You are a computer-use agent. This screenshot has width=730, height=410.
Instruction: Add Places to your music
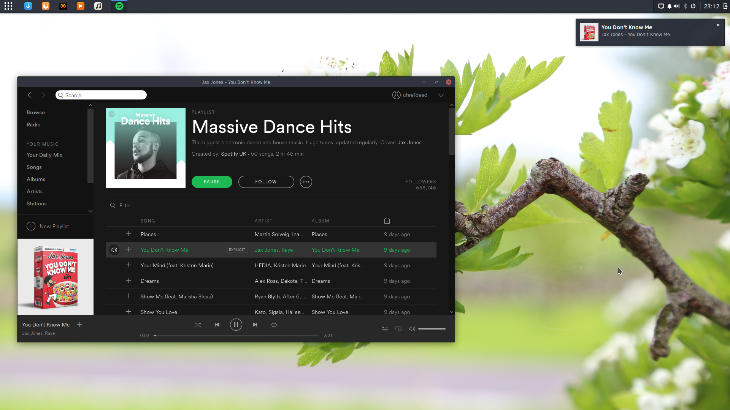coord(129,234)
